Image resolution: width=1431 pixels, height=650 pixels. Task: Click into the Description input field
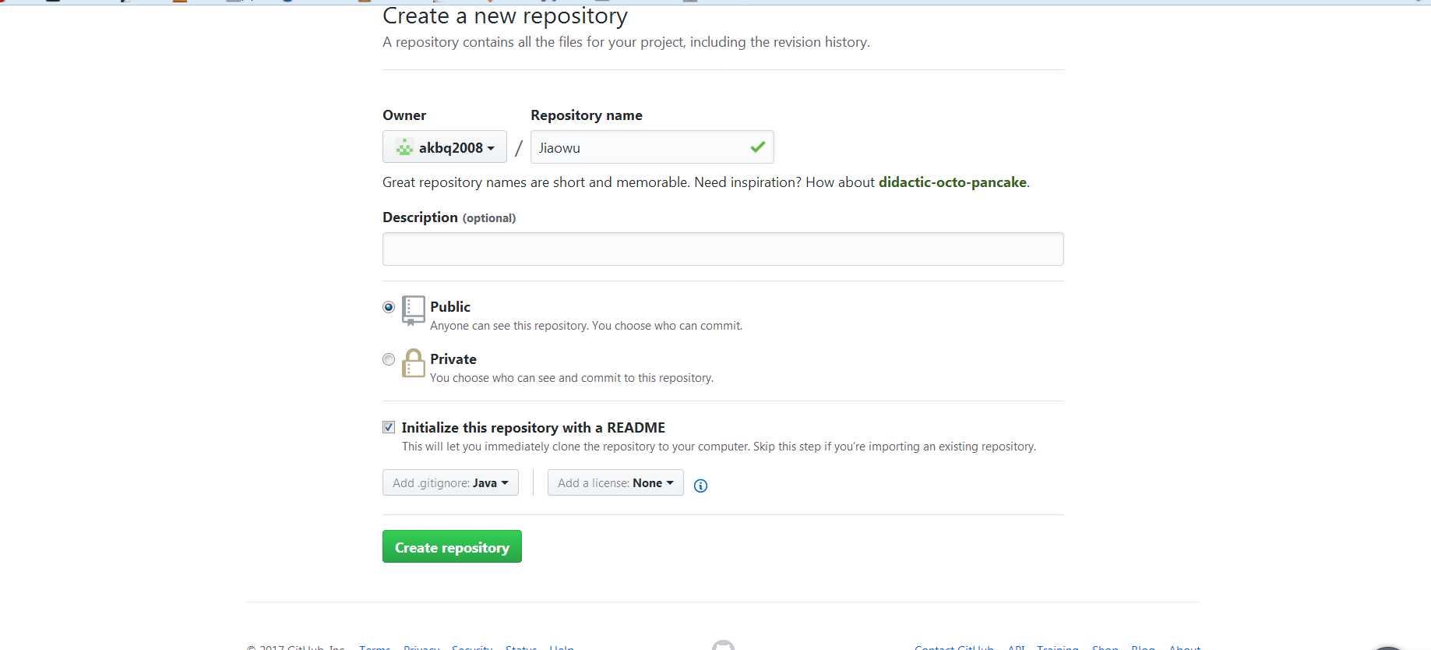click(x=723, y=249)
